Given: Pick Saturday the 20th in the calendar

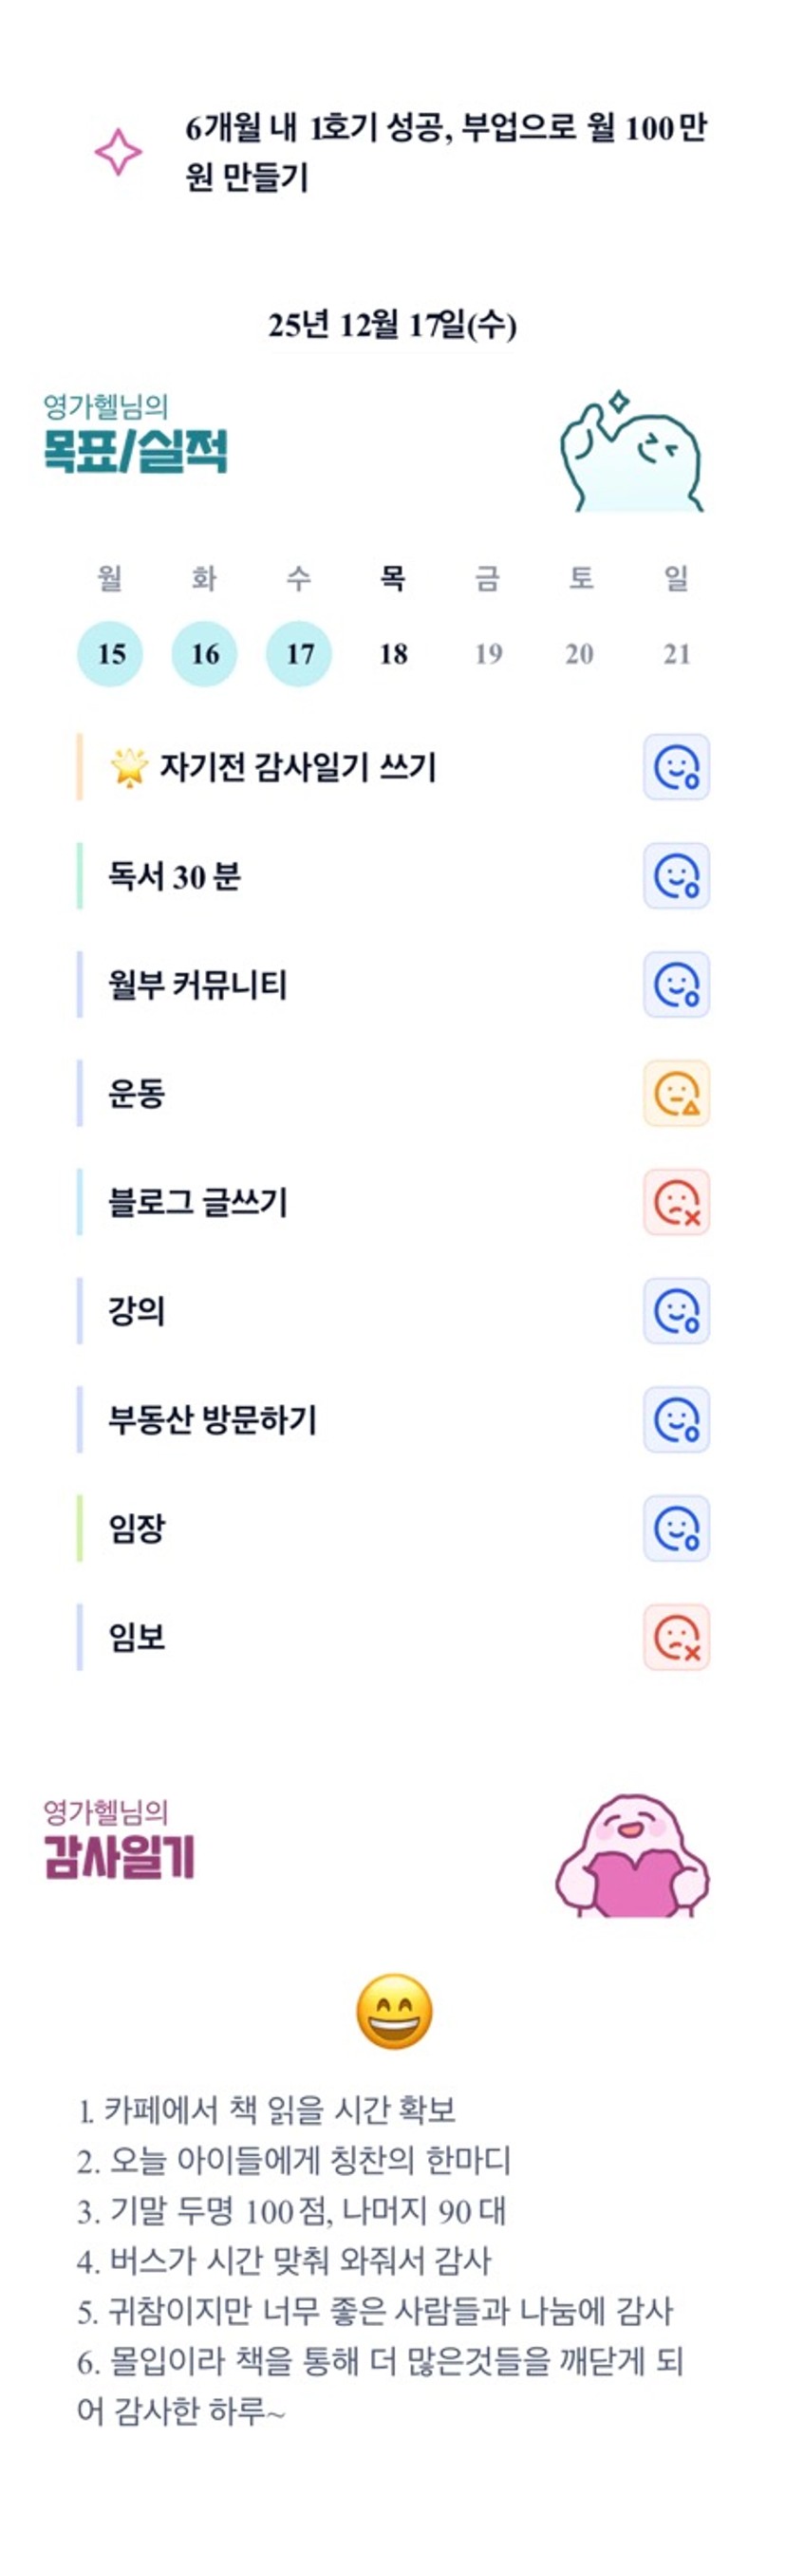Looking at the screenshot, I should click(x=580, y=653).
